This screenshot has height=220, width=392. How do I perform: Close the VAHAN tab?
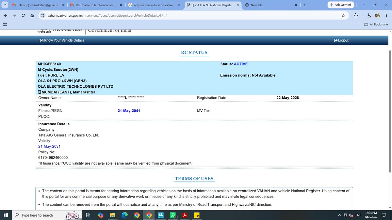pyautogui.click(x=237, y=5)
